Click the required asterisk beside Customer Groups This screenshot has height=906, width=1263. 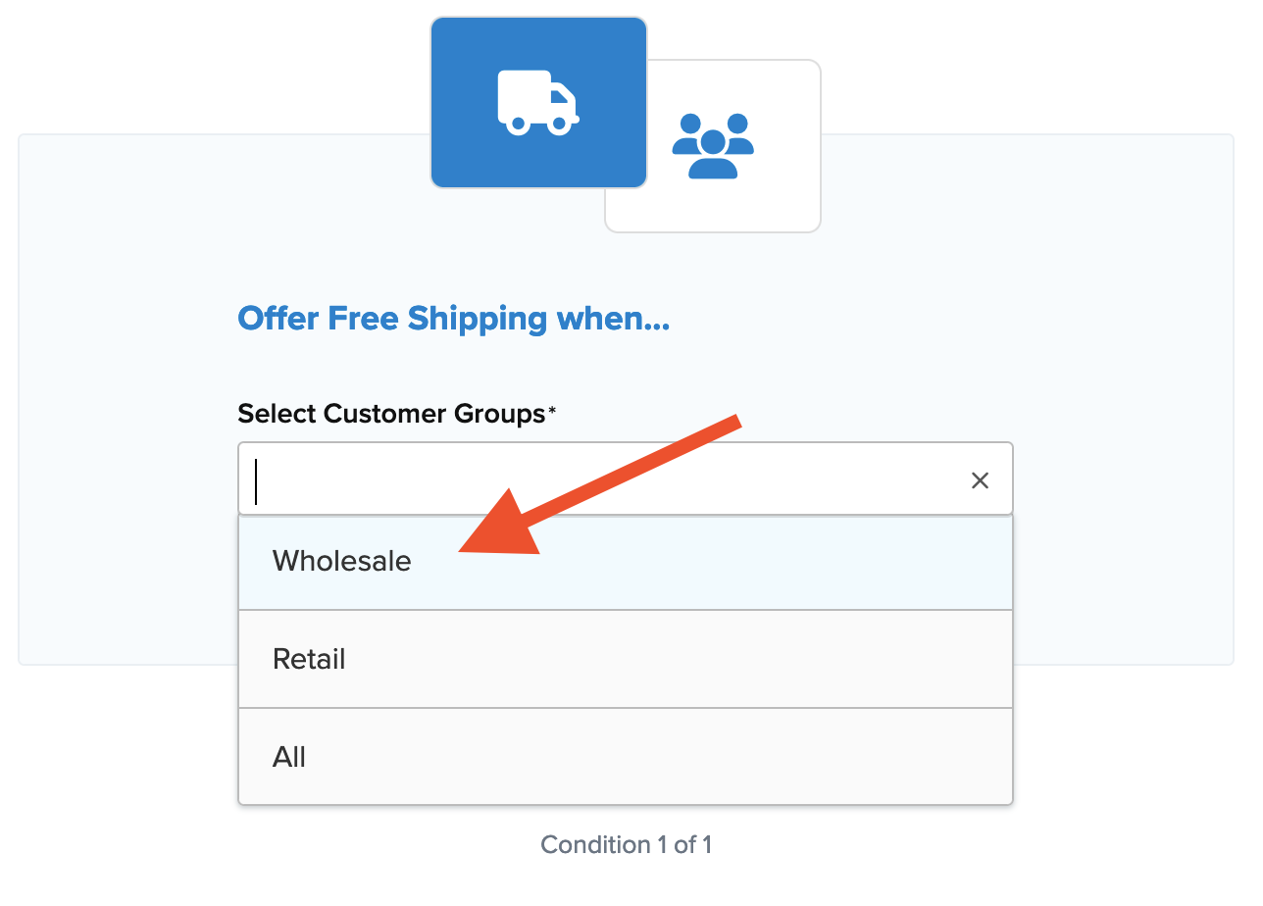click(552, 412)
